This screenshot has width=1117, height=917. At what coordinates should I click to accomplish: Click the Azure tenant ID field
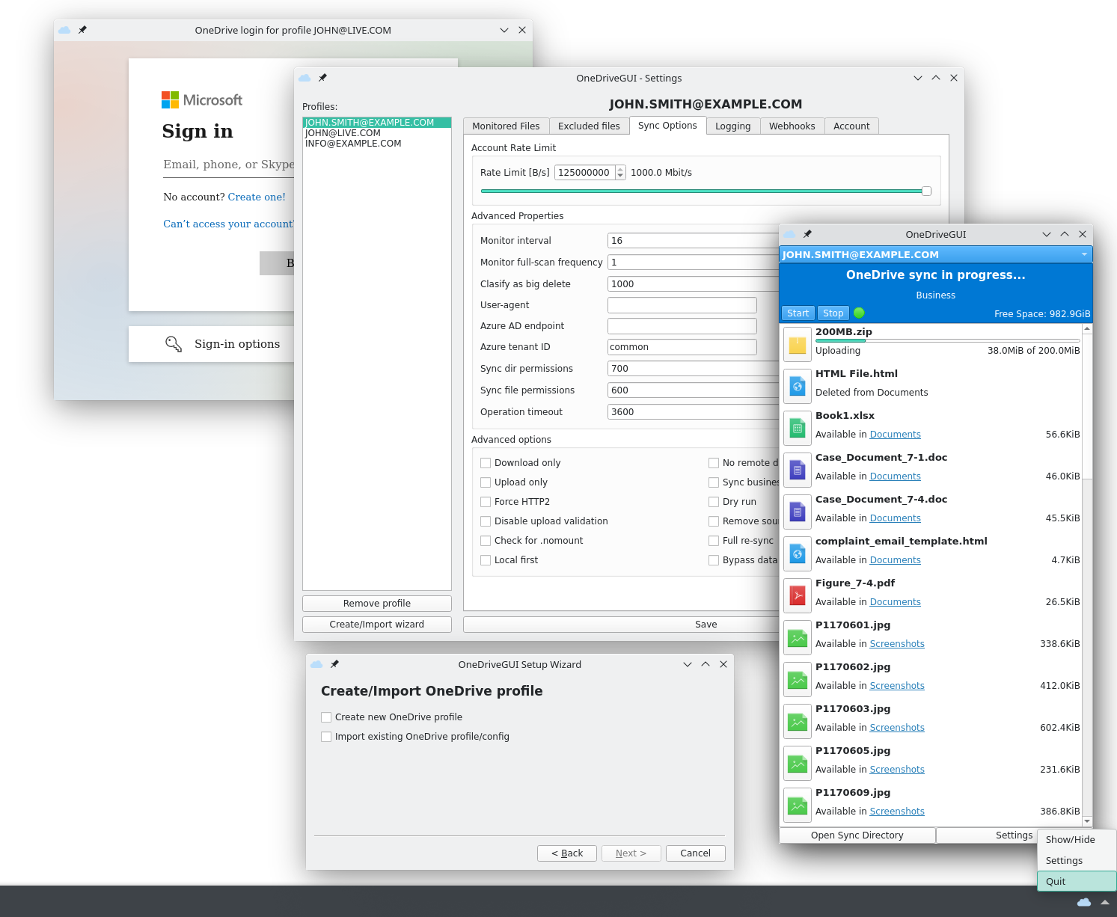coord(682,346)
